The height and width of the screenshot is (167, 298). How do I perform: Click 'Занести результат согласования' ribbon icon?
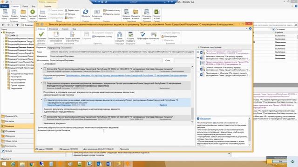[x=56, y=37]
